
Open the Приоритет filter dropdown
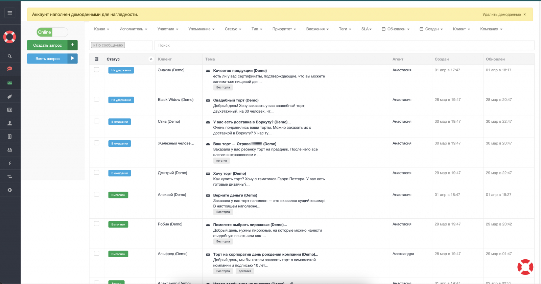click(x=284, y=29)
